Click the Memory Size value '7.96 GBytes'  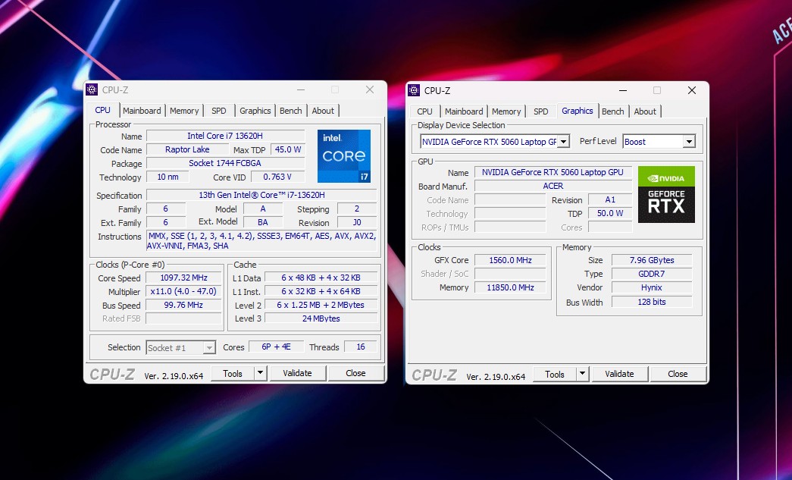(652, 260)
